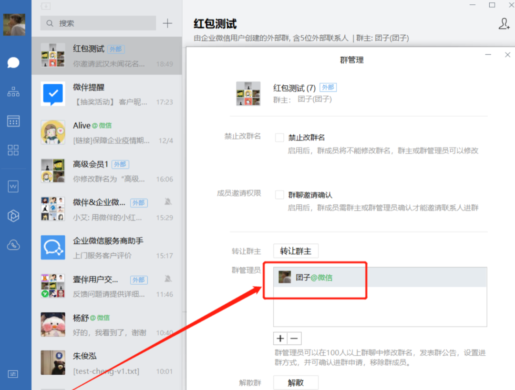The width and height of the screenshot is (515, 390).
Task: Enable the 禁止改群名 checkbox
Action: pyautogui.click(x=280, y=138)
